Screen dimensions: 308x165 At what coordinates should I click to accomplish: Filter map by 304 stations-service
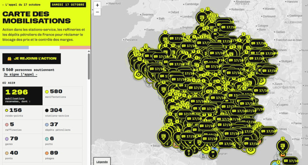point(62,112)
